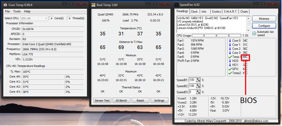Click the blue down arrow beside HD1

[230, 65]
